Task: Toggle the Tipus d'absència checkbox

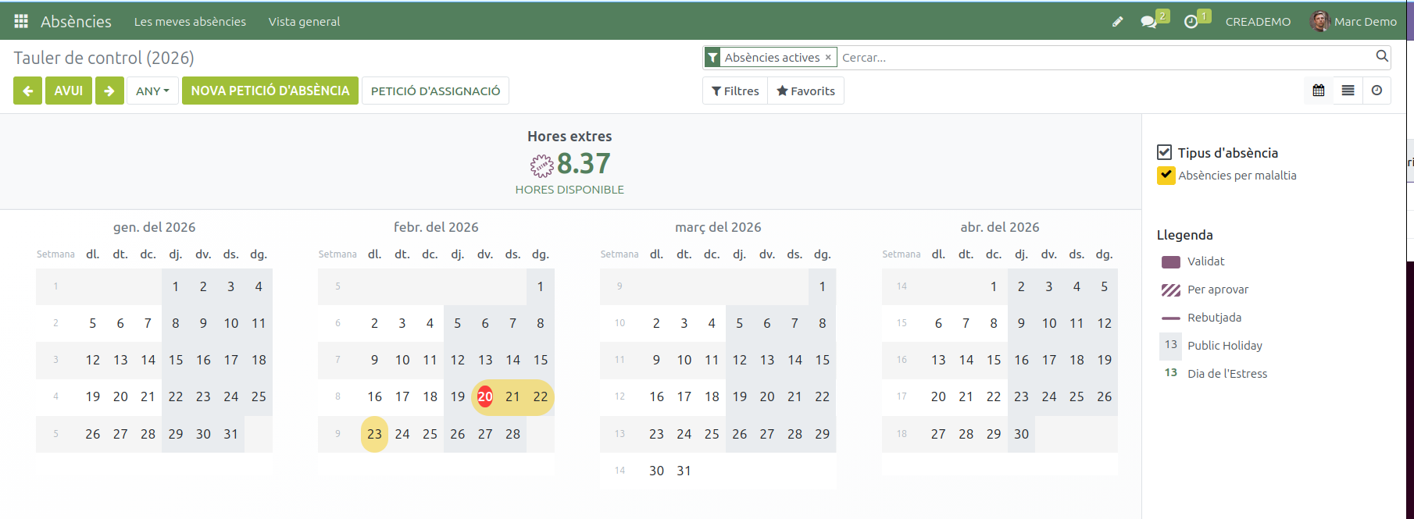Action: pyautogui.click(x=1164, y=152)
